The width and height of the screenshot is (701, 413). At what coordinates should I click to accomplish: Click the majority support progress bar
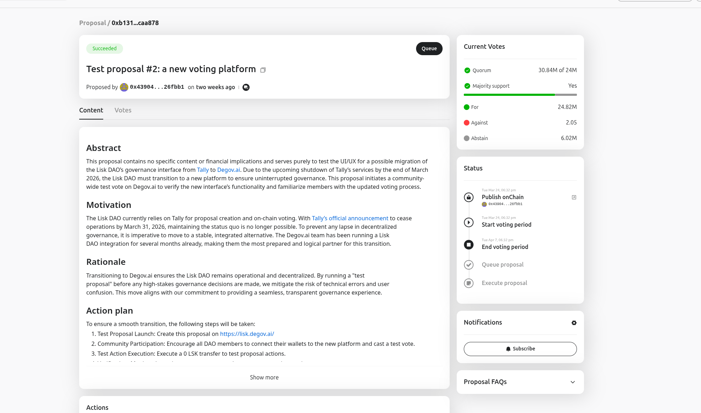[x=520, y=95]
